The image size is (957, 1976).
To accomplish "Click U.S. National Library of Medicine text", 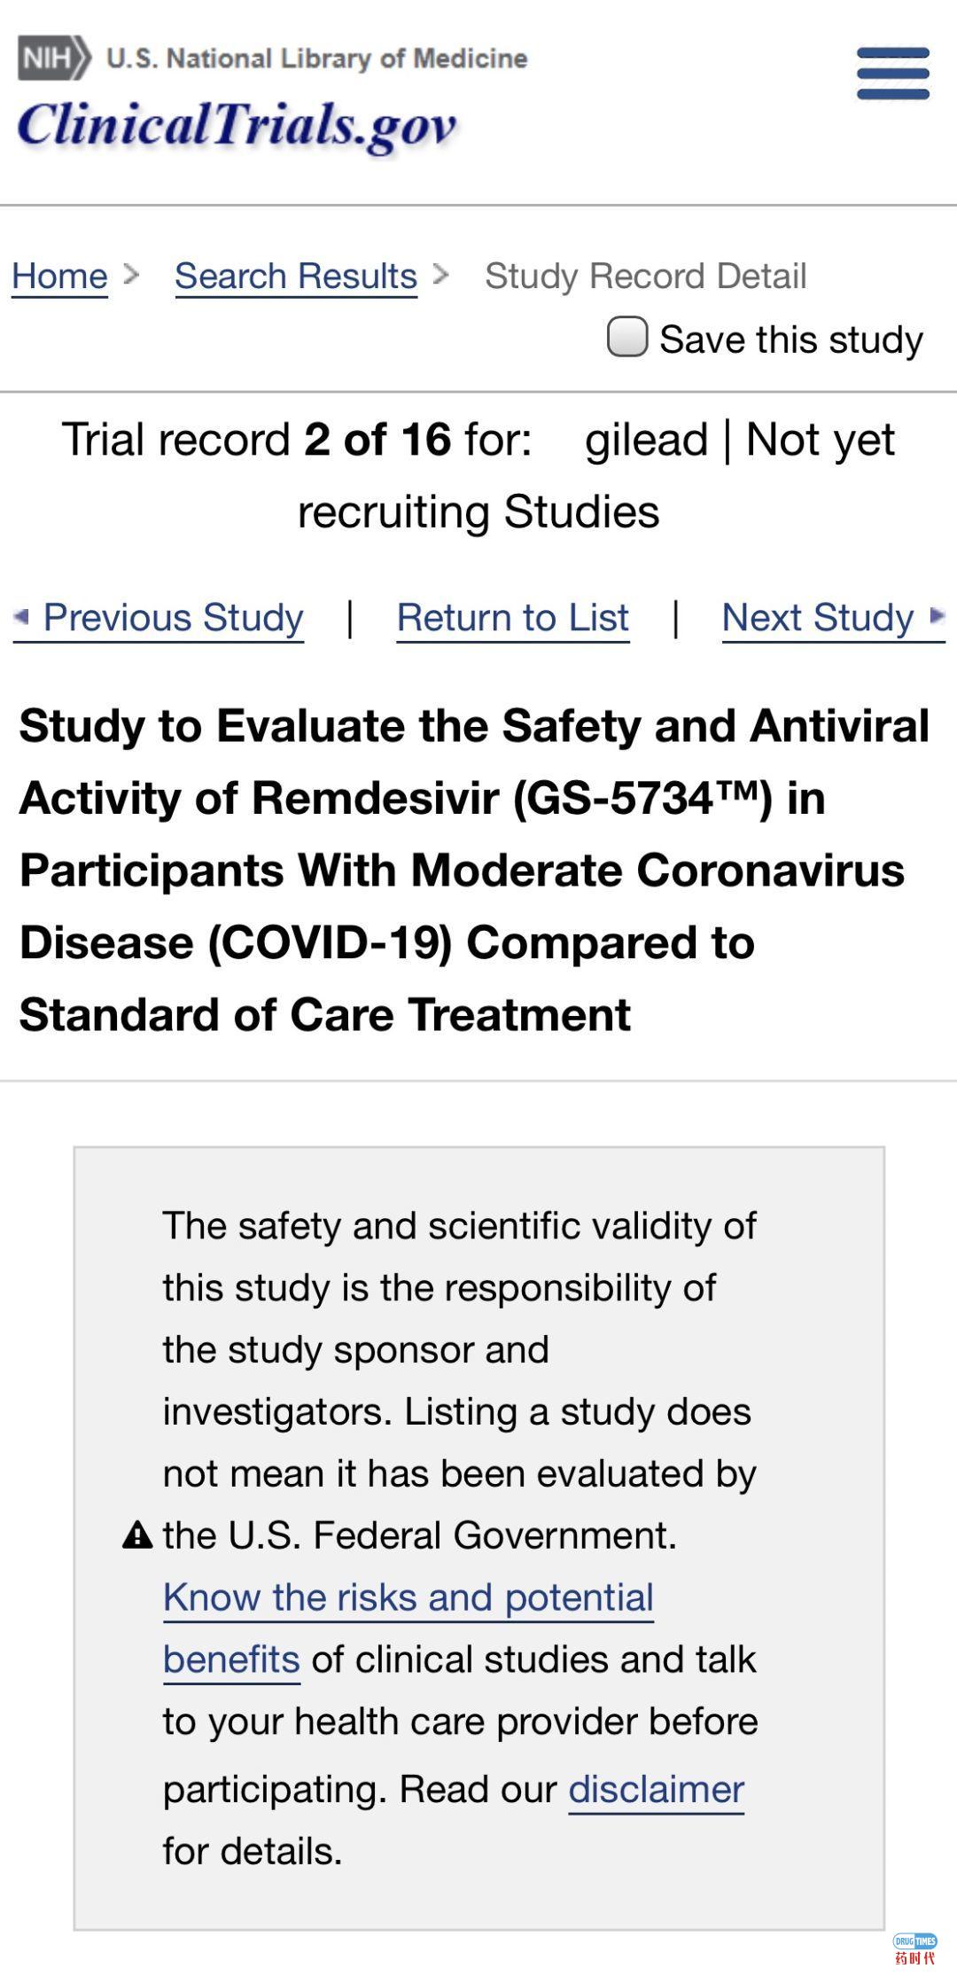I will click(x=316, y=59).
